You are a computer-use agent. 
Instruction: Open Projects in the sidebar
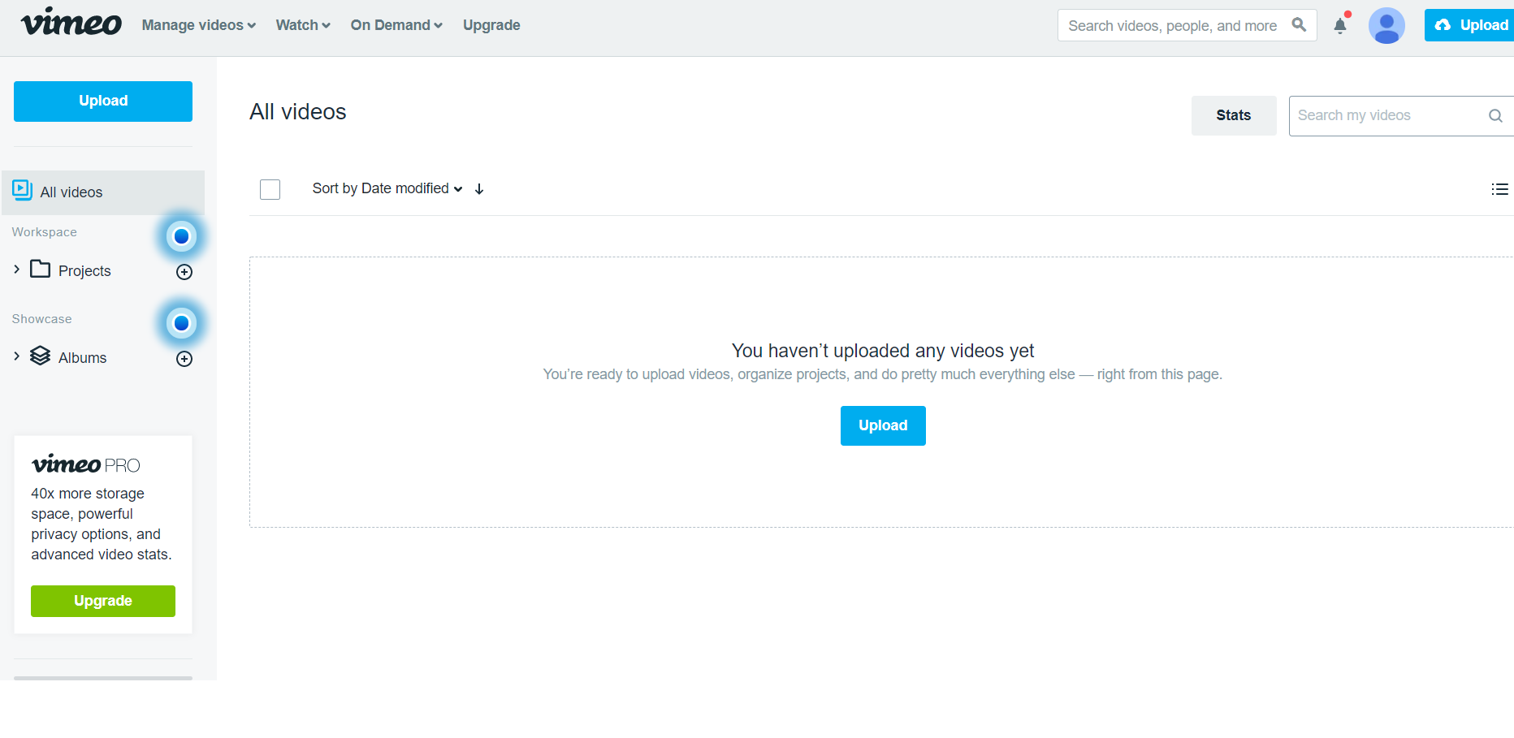(84, 271)
